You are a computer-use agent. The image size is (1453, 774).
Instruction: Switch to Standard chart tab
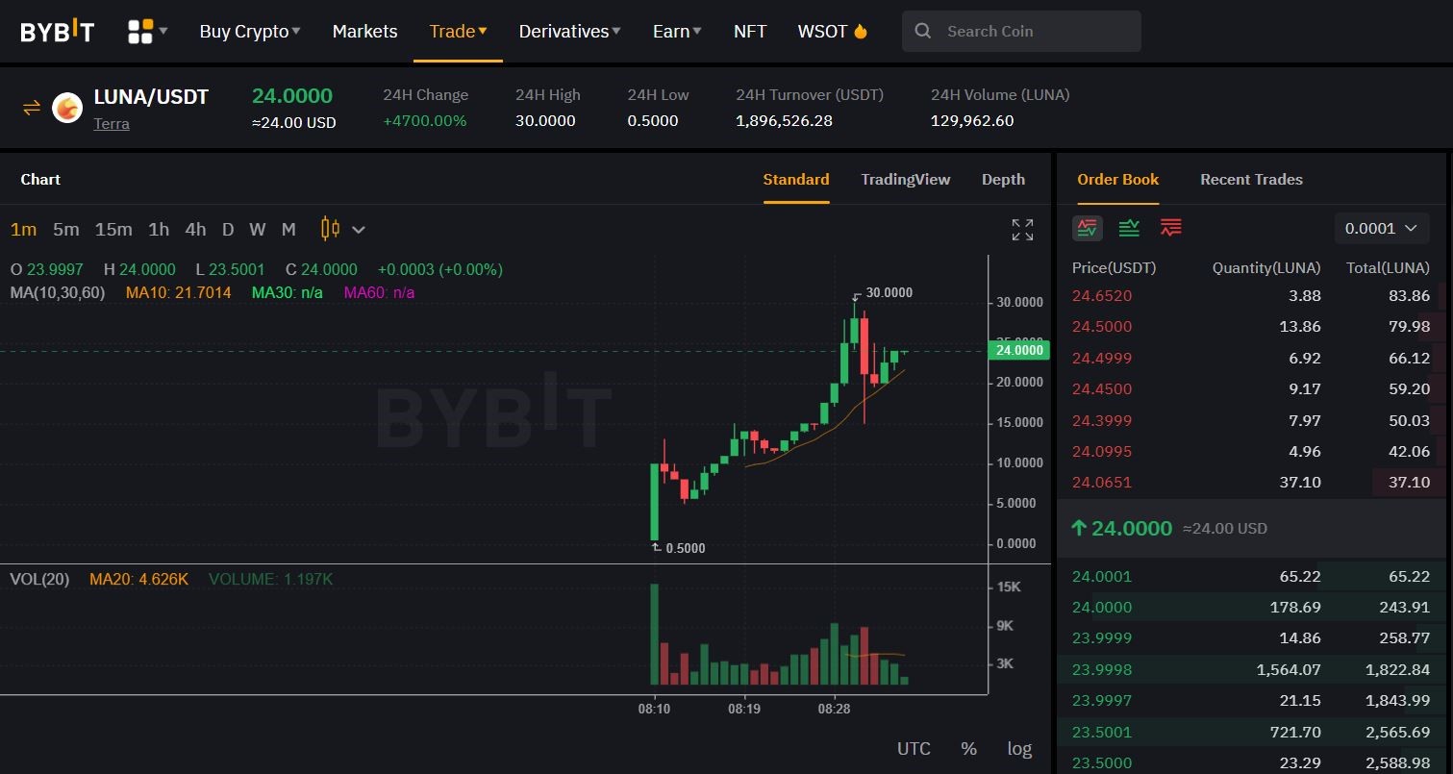point(796,180)
